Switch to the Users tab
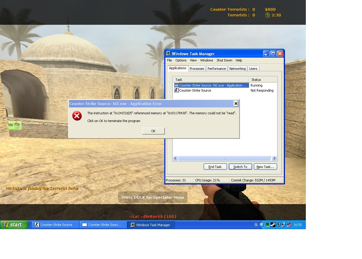 pyautogui.click(x=253, y=69)
